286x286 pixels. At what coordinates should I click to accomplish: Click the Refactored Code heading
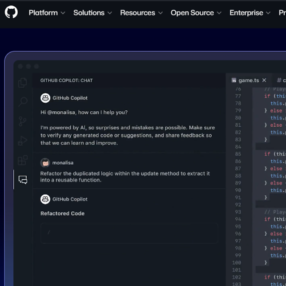(x=62, y=213)
